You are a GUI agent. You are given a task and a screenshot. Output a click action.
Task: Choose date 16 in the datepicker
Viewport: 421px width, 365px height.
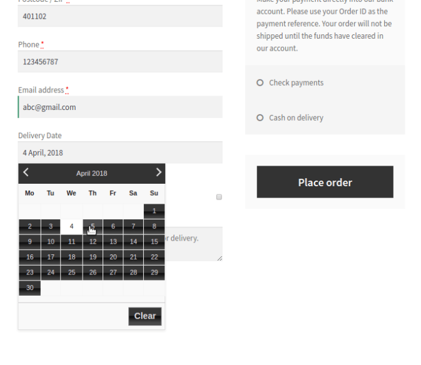click(30, 257)
